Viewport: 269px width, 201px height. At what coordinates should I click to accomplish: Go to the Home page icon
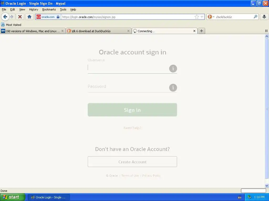pos(29,17)
